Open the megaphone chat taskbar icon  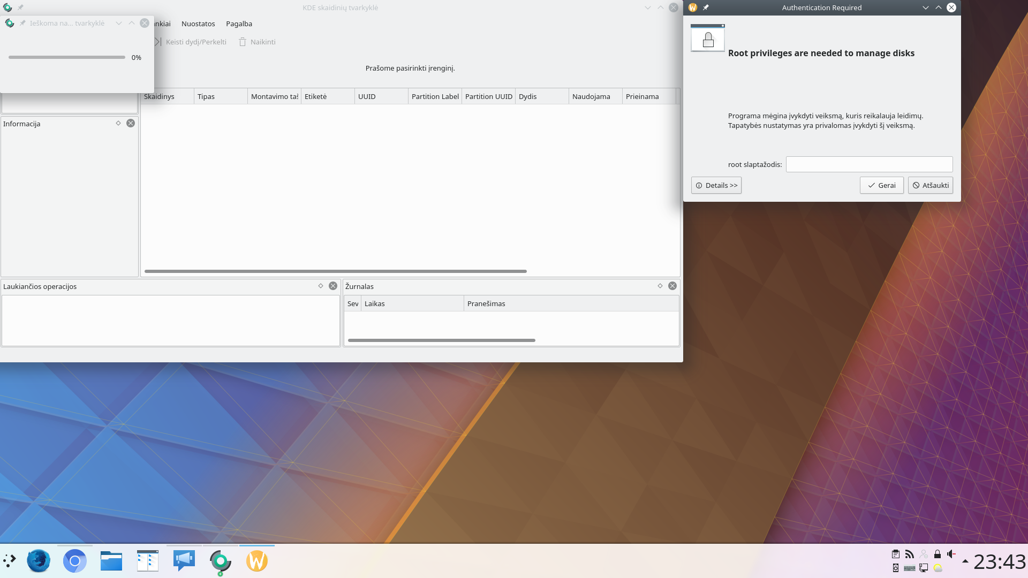184,561
